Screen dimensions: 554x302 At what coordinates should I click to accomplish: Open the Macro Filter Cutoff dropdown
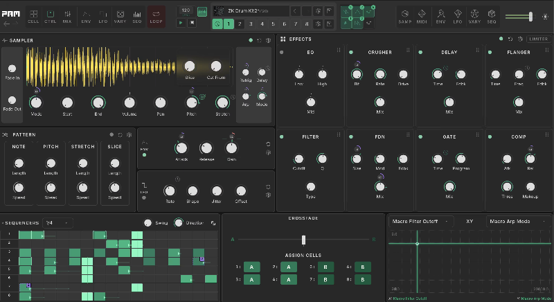click(x=420, y=222)
